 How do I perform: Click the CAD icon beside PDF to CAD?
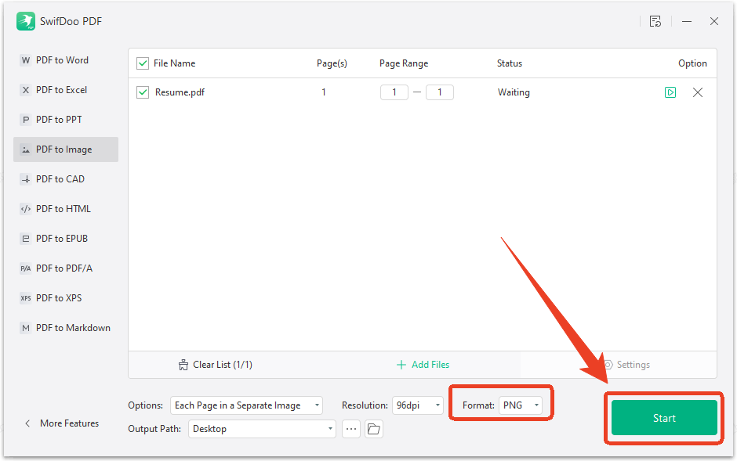tap(26, 179)
